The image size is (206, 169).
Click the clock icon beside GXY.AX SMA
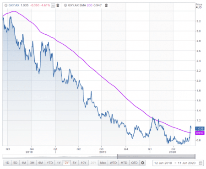(65, 5)
